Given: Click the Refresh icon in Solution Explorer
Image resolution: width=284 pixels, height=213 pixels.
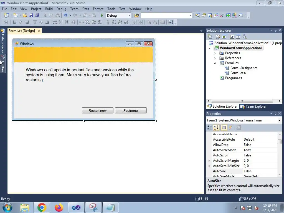Looking at the screenshot, I should point(224,37).
